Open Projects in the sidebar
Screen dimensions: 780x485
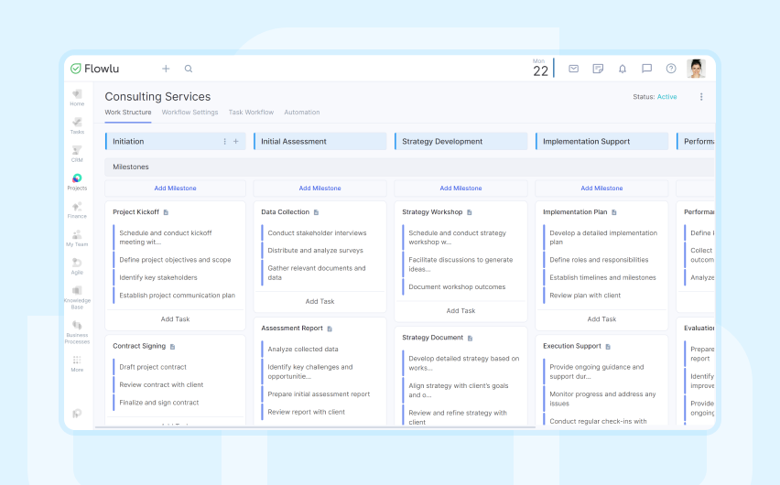(x=77, y=182)
